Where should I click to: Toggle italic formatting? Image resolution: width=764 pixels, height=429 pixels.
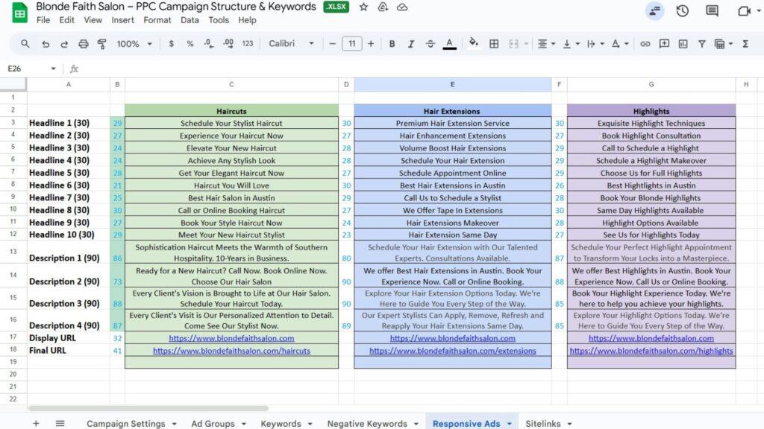(x=411, y=44)
